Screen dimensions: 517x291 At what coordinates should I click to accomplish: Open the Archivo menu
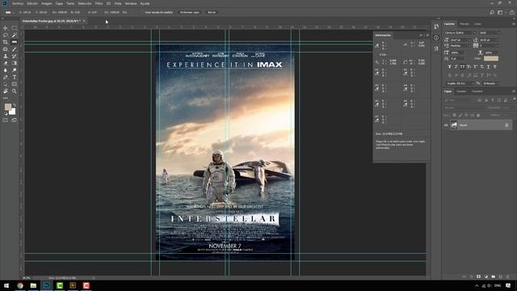click(18, 3)
